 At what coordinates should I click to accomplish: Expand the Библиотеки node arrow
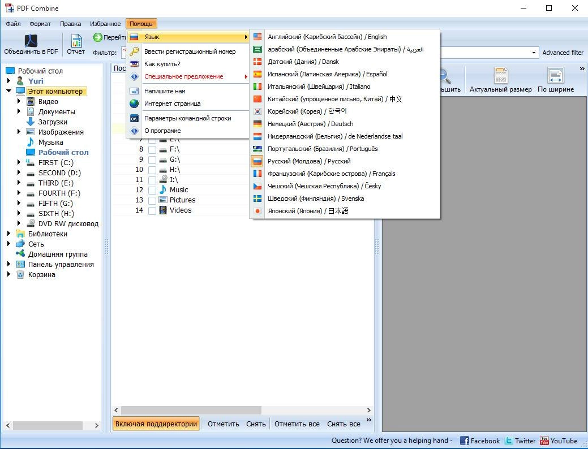(8, 233)
